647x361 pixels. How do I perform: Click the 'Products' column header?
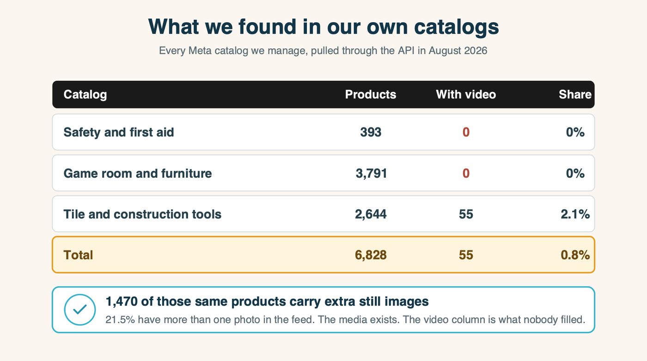click(x=371, y=95)
